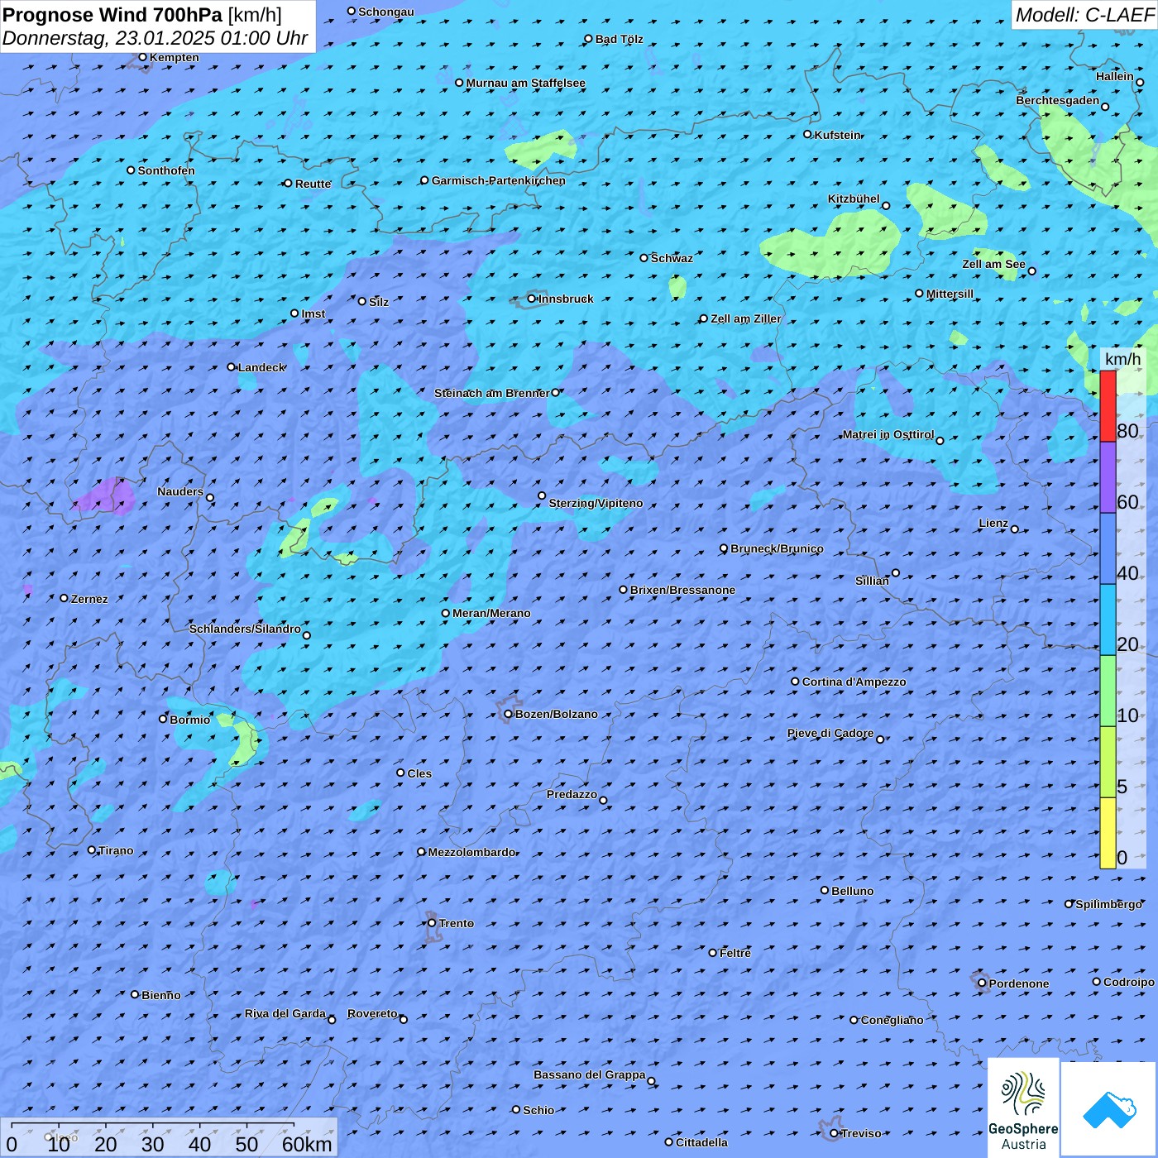
Task: Click the Bormio location dot
Action: [x=163, y=719]
